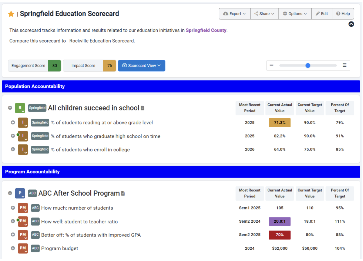Click the Edit button
363x261 pixels.
[321, 14]
